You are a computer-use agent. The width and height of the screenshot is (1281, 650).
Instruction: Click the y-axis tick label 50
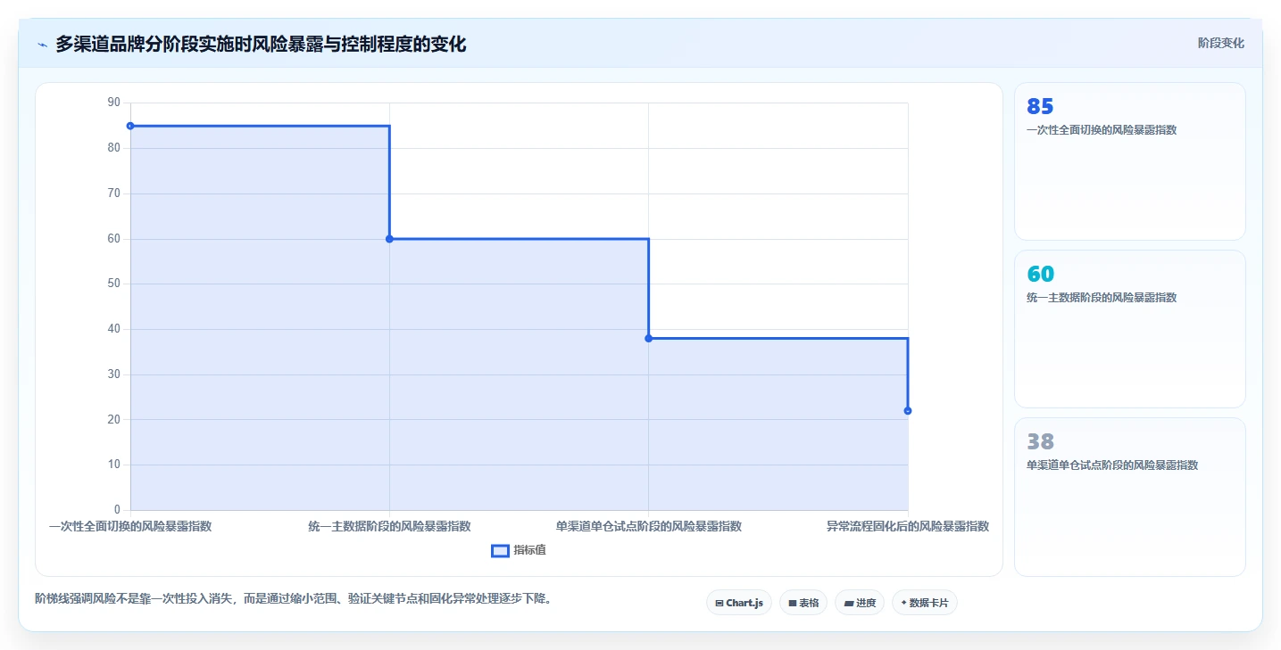[x=113, y=284]
